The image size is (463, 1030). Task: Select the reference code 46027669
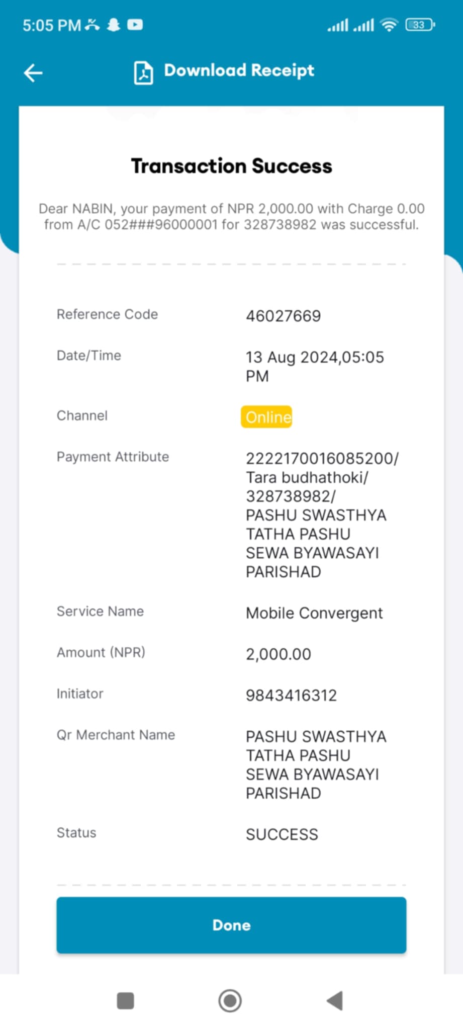[x=283, y=316]
